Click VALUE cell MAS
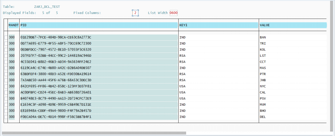Image resolution: width=335 pixels, height=136 pixels. pos(293,68)
